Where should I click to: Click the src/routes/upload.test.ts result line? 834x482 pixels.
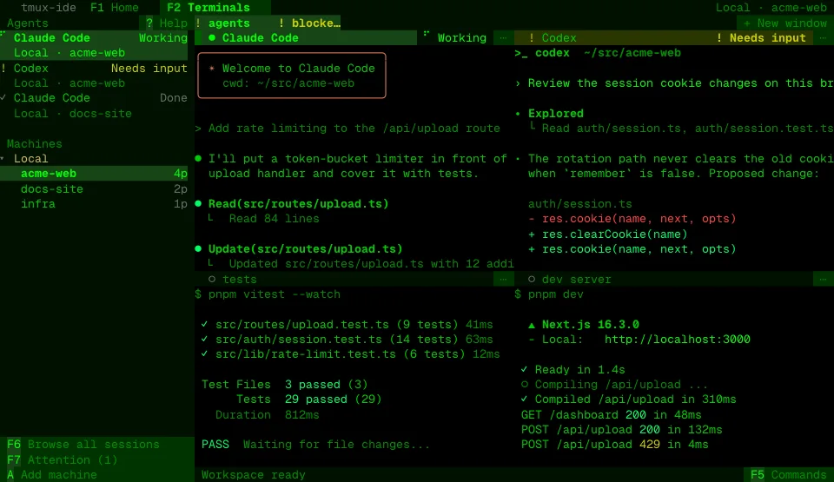347,325
